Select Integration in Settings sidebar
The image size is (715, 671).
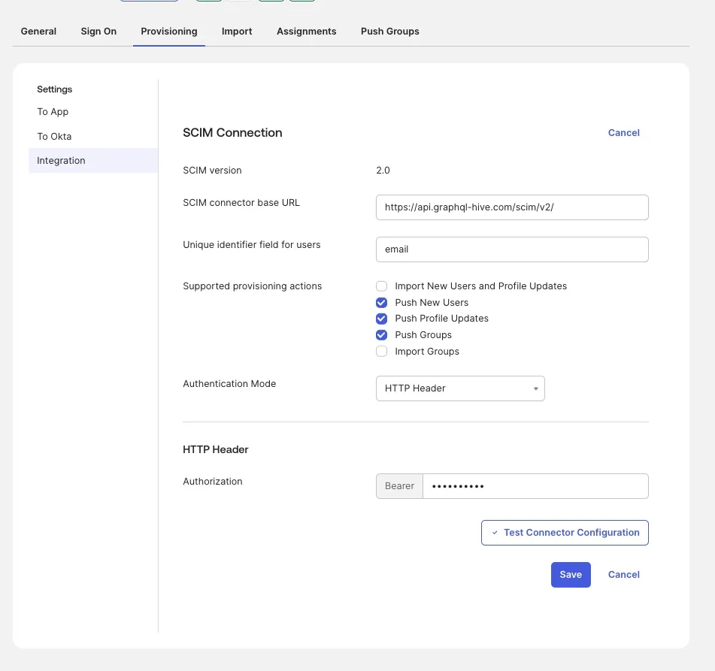93,161
